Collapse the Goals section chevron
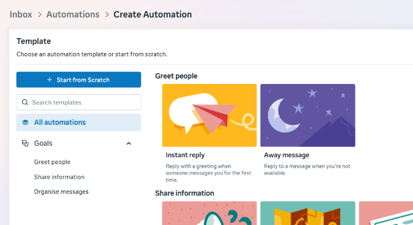The image size is (413, 225). [x=129, y=143]
